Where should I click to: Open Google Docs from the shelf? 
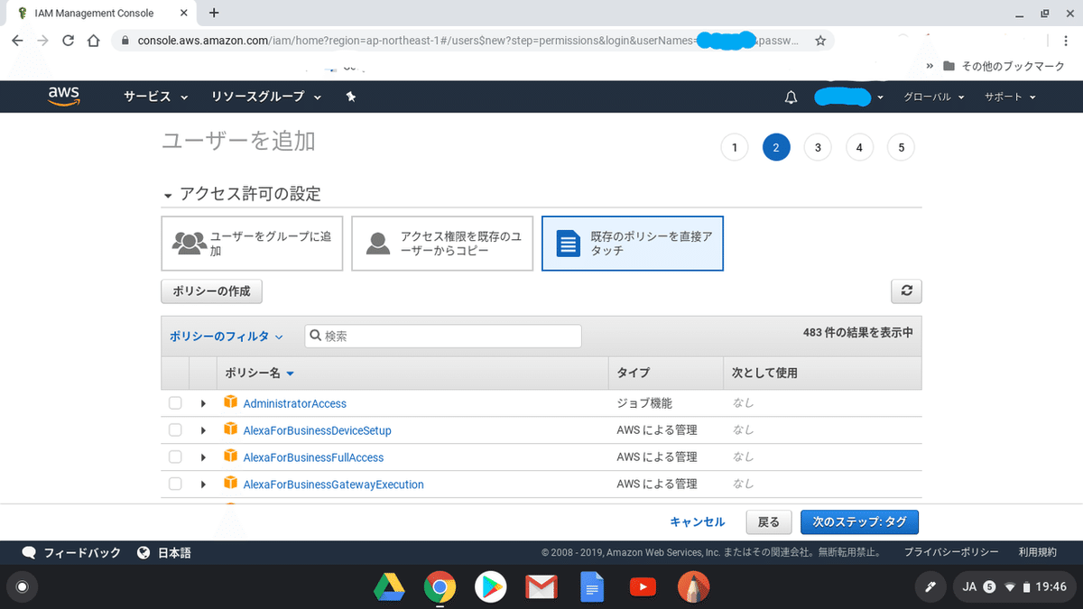(591, 588)
